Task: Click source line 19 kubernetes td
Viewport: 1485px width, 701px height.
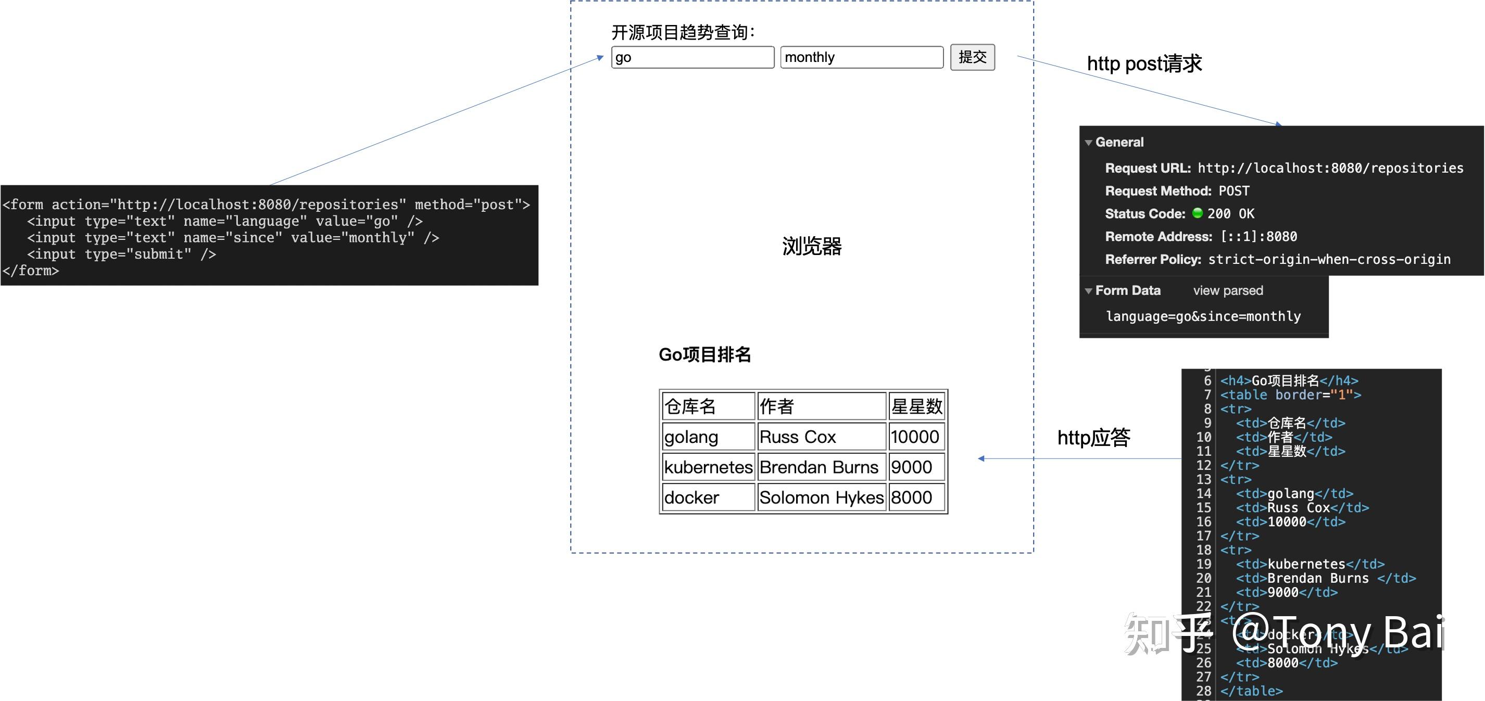Action: (1310, 565)
